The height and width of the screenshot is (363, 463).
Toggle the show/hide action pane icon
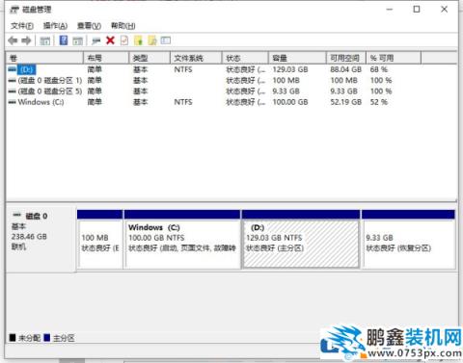77,40
